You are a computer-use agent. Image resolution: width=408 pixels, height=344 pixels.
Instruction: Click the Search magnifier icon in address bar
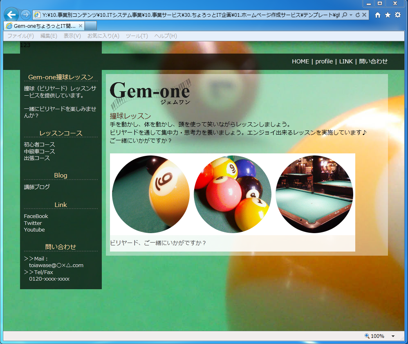pyautogui.click(x=345, y=15)
